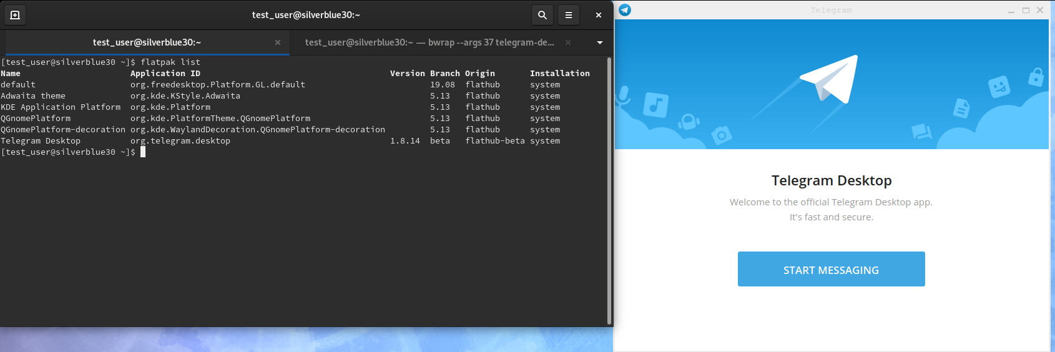The image size is (1055, 352).
Task: Click the 'Installation' column header
Action: click(x=560, y=74)
